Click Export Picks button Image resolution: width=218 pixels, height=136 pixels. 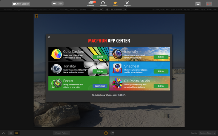point(62,133)
